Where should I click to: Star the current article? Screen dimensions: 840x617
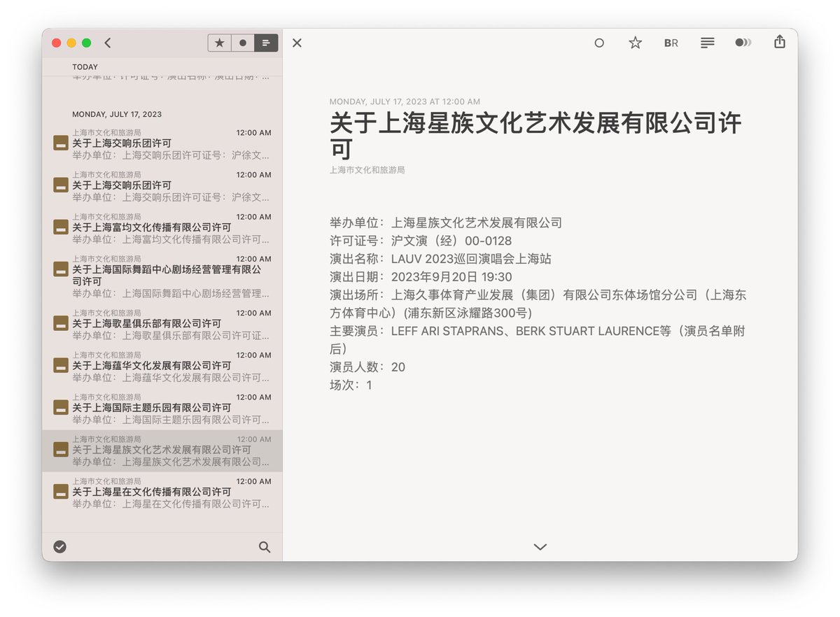635,43
